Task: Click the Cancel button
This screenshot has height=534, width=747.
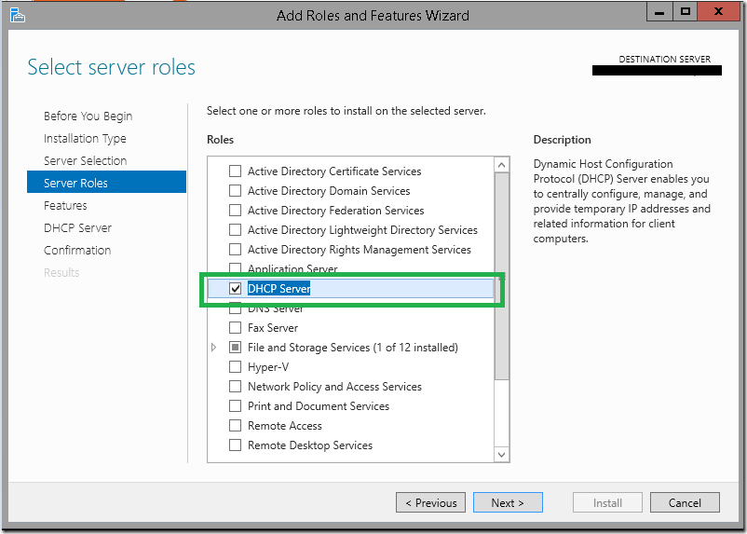Action: tap(685, 502)
